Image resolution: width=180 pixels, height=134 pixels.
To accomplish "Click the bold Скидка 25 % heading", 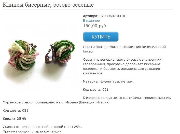I will (14, 119).
